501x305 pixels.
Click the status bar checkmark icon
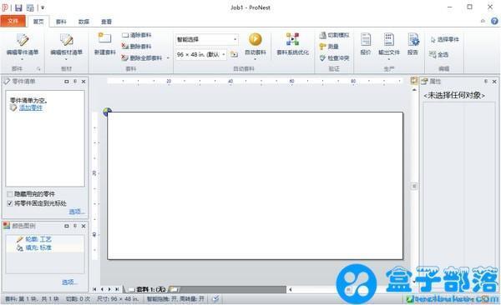pos(215,298)
